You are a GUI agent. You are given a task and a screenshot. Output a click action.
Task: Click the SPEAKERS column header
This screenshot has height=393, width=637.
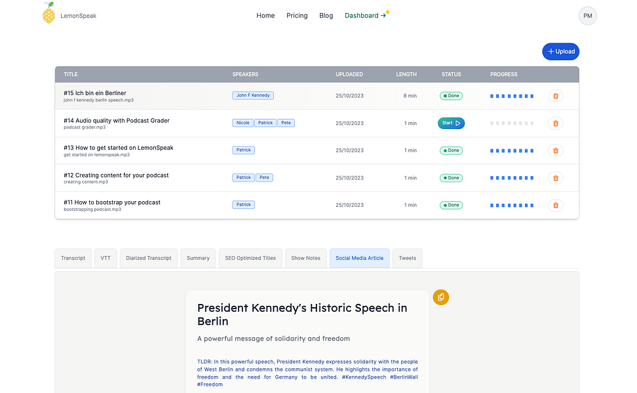coord(245,74)
